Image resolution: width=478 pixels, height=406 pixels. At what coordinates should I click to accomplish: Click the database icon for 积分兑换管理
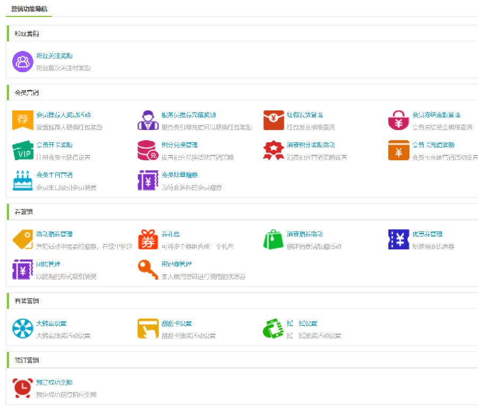coord(148,150)
